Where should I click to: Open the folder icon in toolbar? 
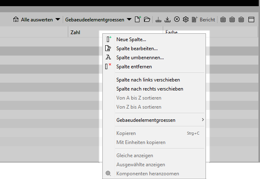point(147,19)
